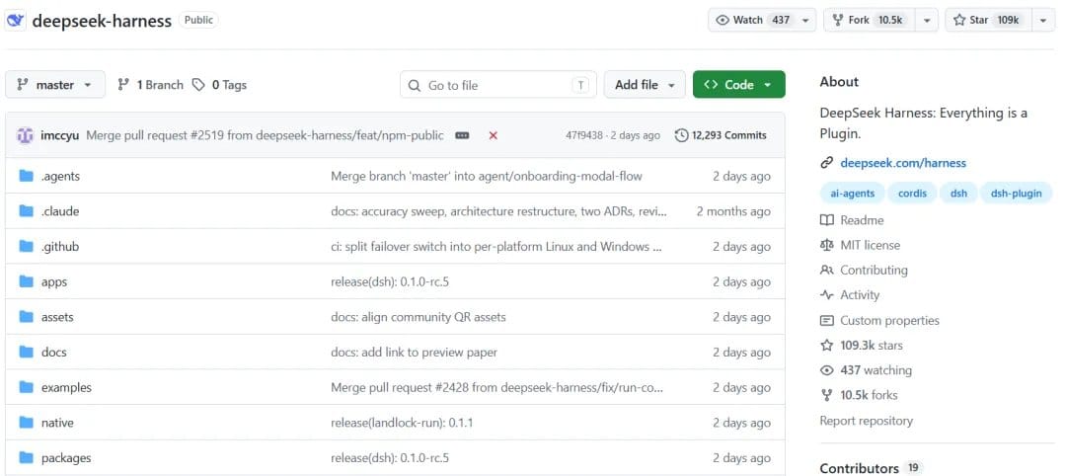Open the Activity link in About
Screen dimensions: 1066x476
click(x=860, y=295)
